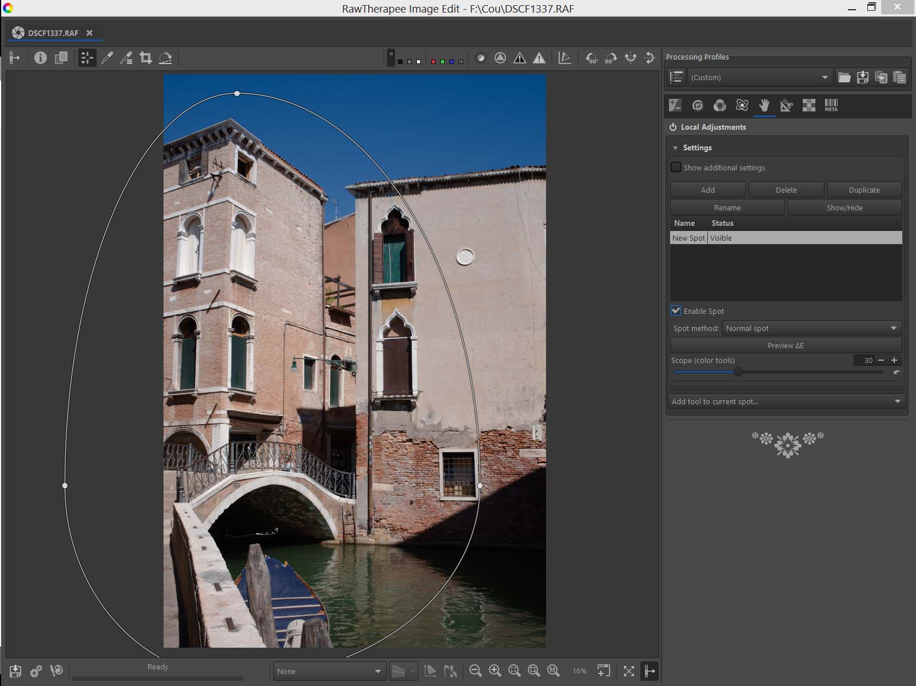The height and width of the screenshot is (686, 916).
Task: Open the Spot method dropdown
Action: (811, 328)
